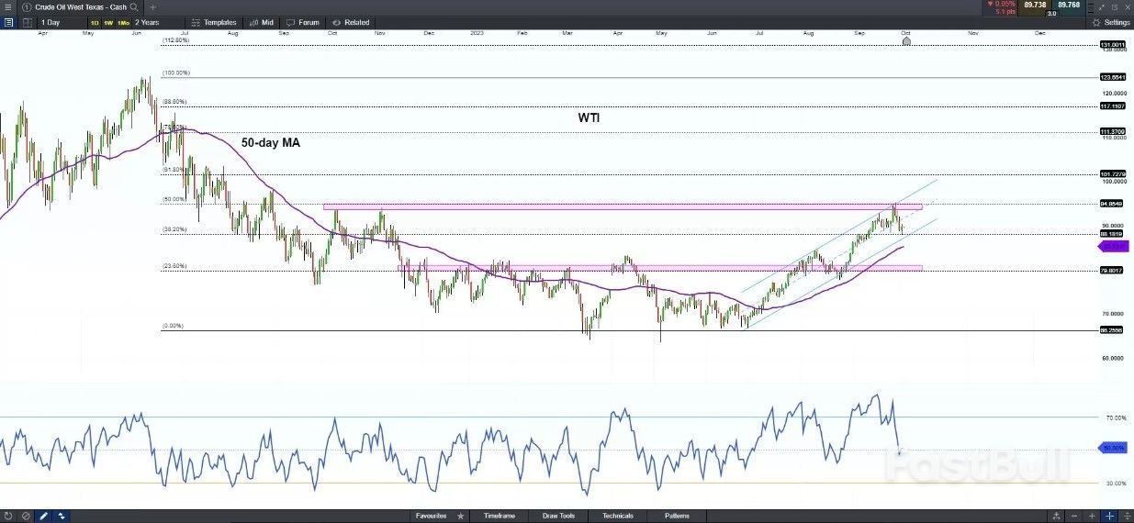Image resolution: width=1134 pixels, height=523 pixels.
Task: Select the 1W quick range button
Action: [108, 22]
